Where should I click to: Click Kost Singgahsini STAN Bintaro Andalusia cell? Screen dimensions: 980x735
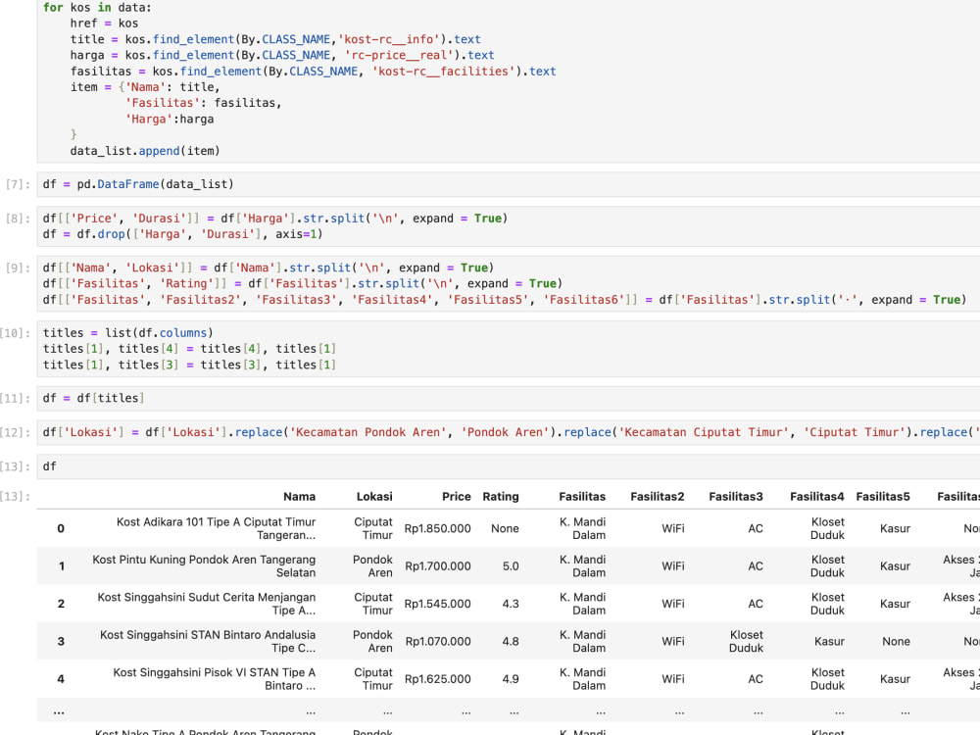click(x=208, y=641)
